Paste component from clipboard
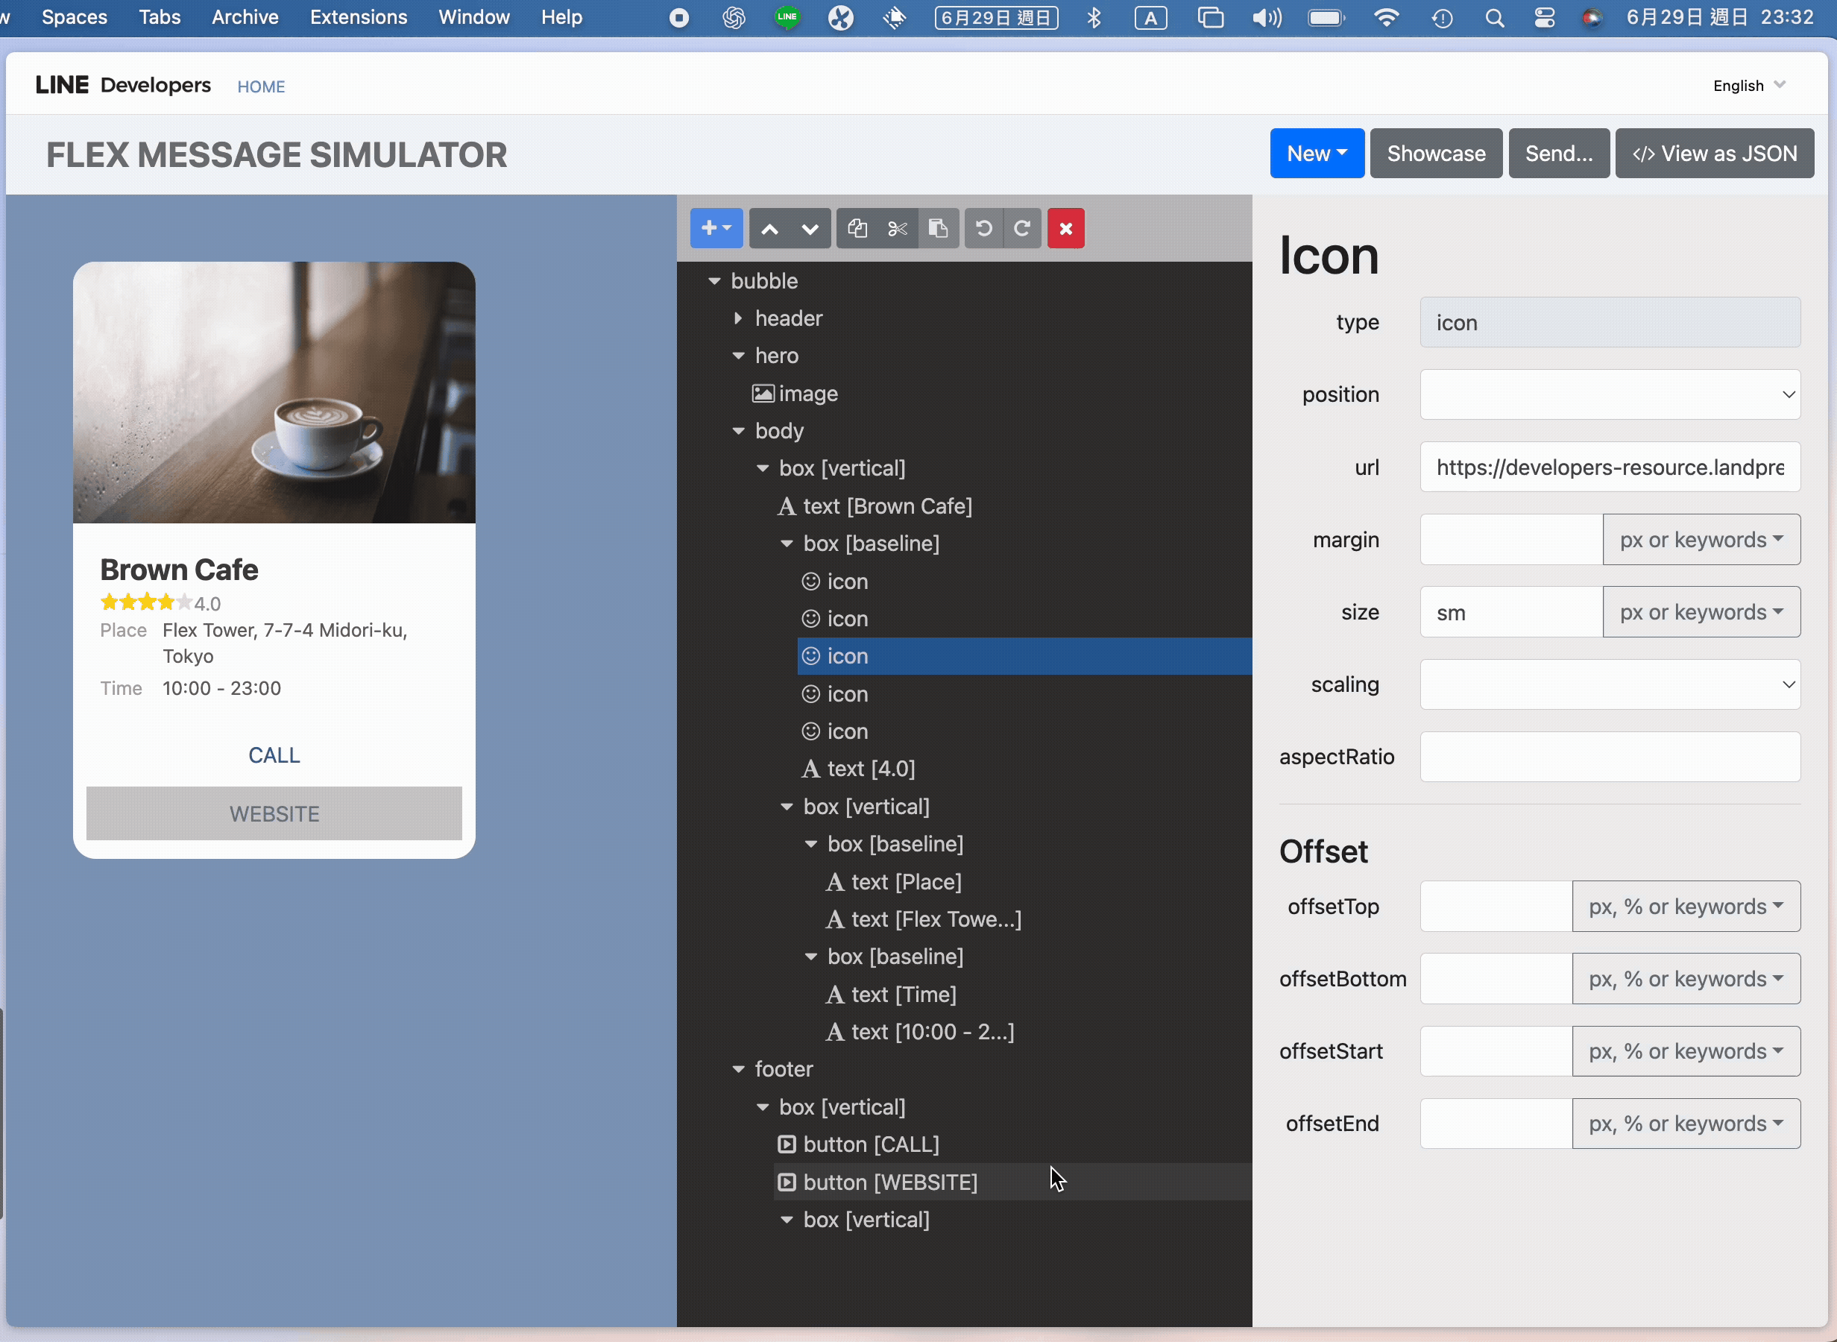The width and height of the screenshot is (1837, 1342). (x=938, y=228)
